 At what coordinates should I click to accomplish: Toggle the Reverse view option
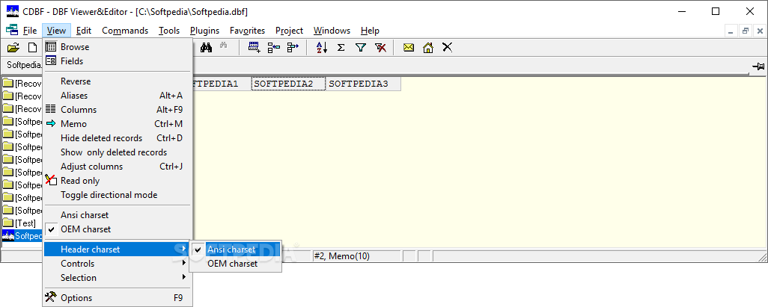pos(118,81)
